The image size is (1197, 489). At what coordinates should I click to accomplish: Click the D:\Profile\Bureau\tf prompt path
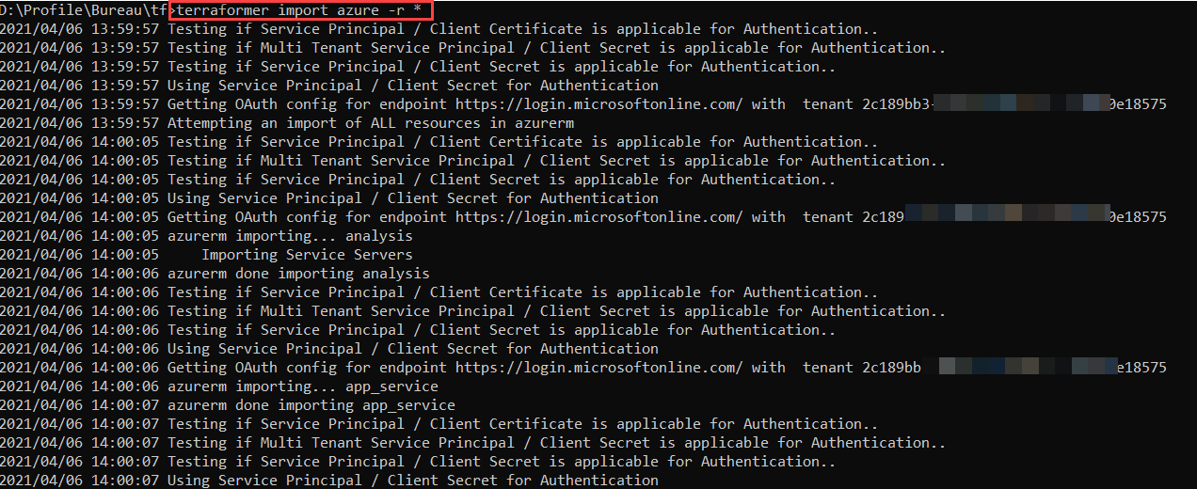pyautogui.click(x=84, y=10)
